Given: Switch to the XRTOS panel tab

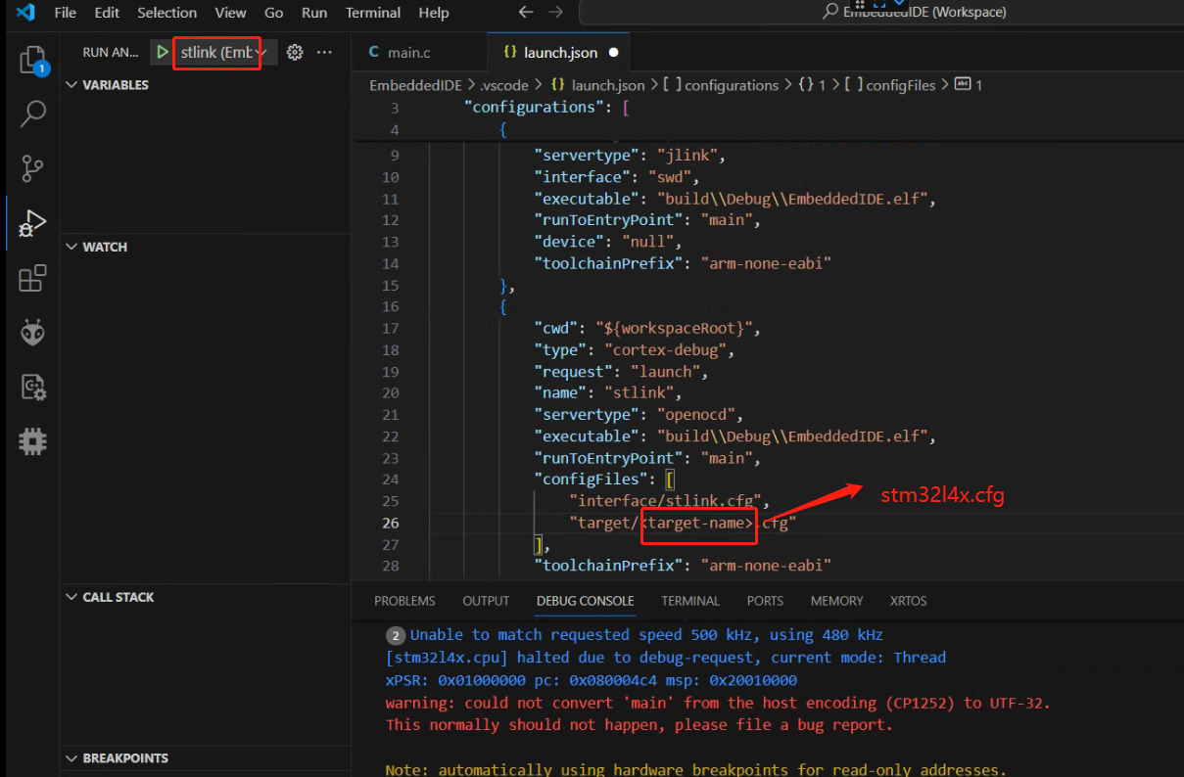Looking at the screenshot, I should pos(908,601).
